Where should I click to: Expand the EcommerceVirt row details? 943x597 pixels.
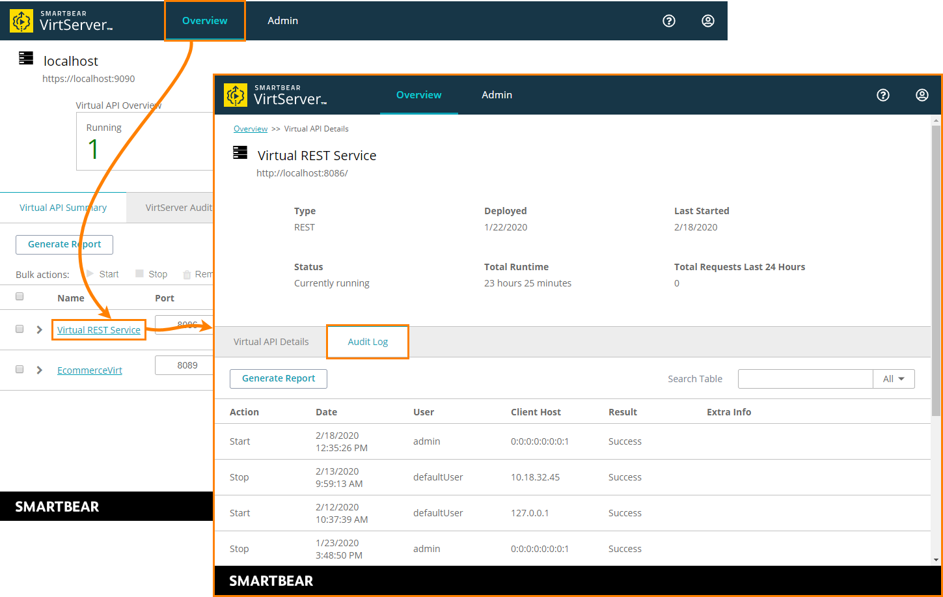[39, 369]
